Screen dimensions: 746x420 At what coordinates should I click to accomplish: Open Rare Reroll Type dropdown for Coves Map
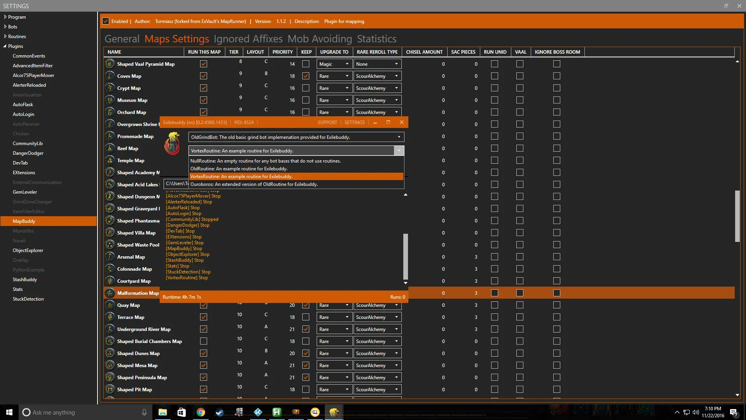pyautogui.click(x=377, y=76)
